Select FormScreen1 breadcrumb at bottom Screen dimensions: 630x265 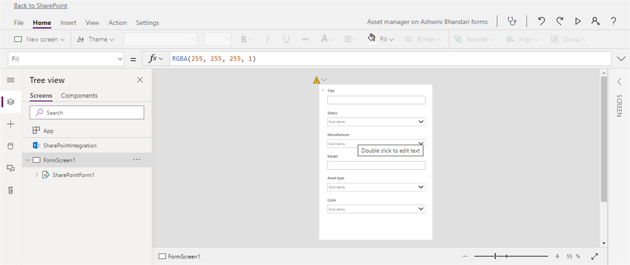pos(179,256)
